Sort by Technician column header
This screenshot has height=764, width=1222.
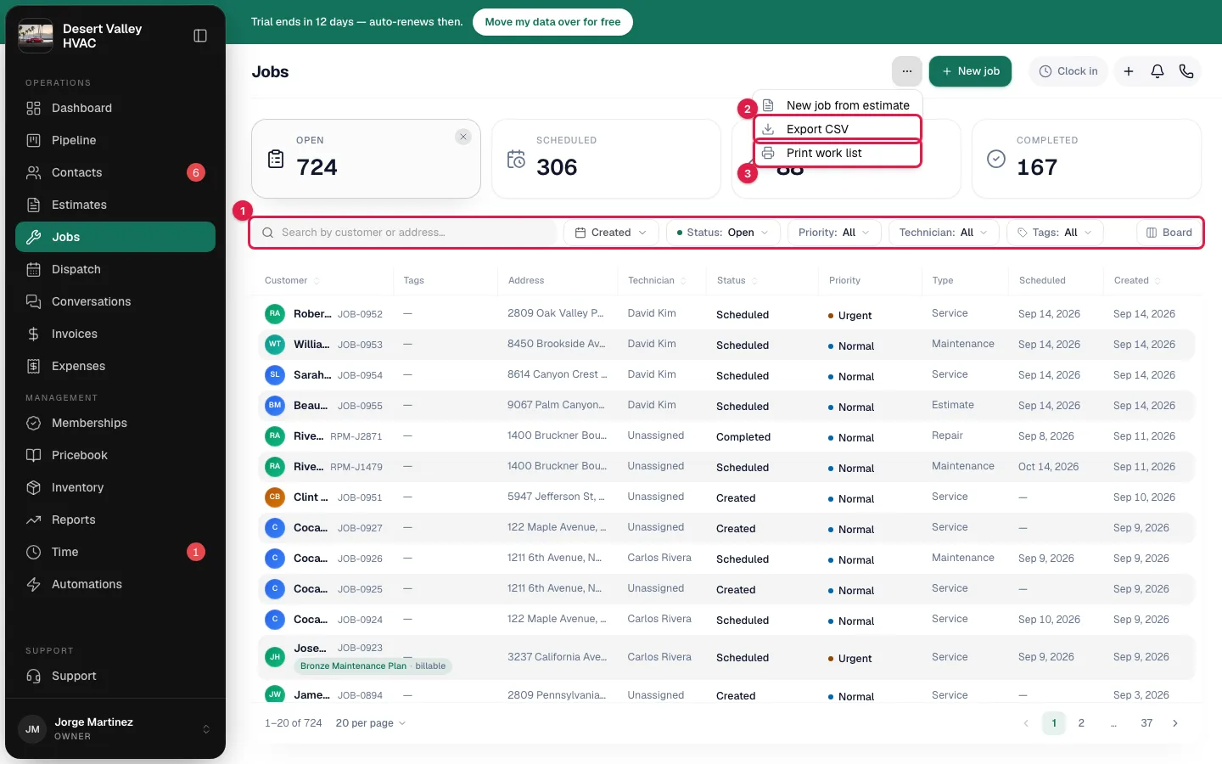click(x=657, y=280)
